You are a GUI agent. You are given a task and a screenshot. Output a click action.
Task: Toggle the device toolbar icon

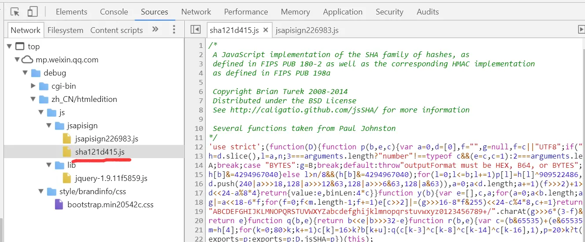33,12
